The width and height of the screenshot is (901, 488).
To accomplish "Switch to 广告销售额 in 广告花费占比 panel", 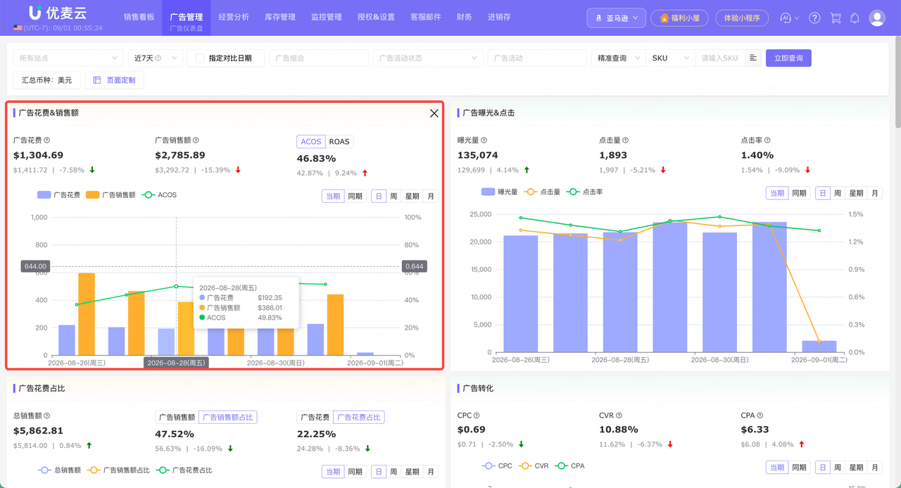I will 177,417.
